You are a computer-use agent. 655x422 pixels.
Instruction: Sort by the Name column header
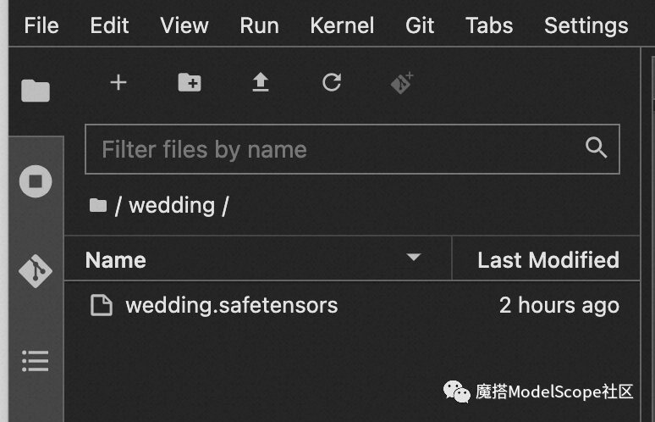[116, 260]
